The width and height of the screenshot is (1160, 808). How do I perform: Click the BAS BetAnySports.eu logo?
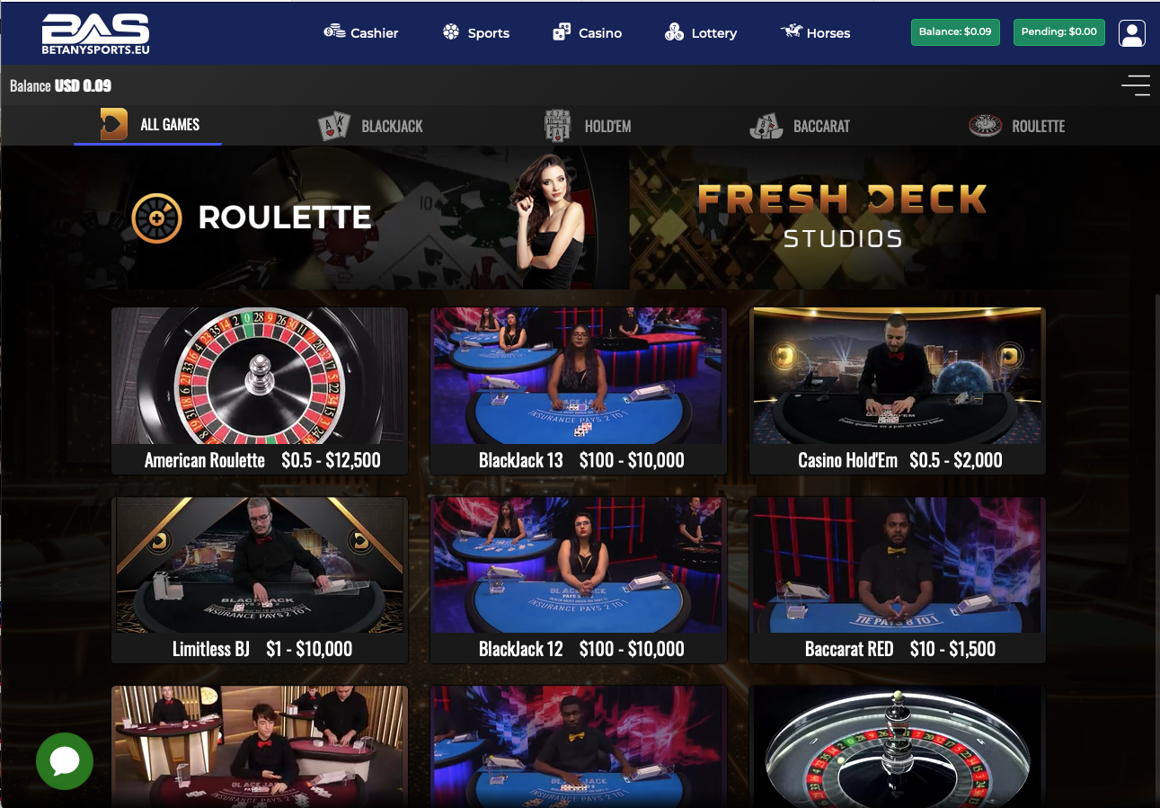pos(95,33)
